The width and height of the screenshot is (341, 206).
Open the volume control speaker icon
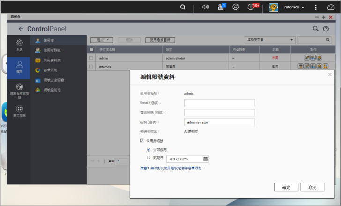pos(205,7)
